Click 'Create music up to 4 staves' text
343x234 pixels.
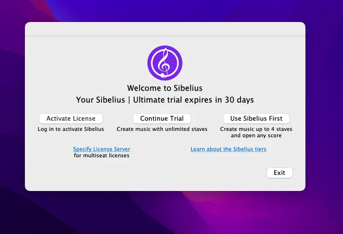[x=256, y=129]
